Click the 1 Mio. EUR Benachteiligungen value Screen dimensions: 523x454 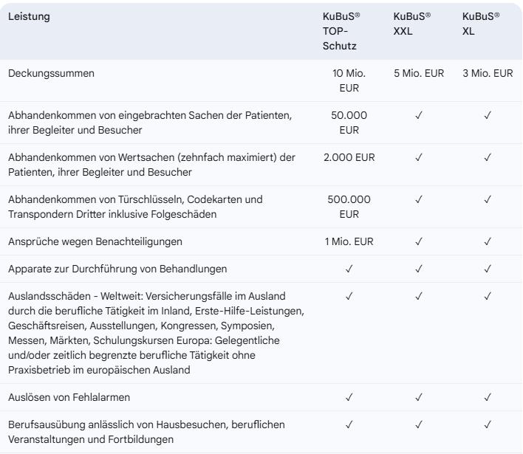coord(349,241)
